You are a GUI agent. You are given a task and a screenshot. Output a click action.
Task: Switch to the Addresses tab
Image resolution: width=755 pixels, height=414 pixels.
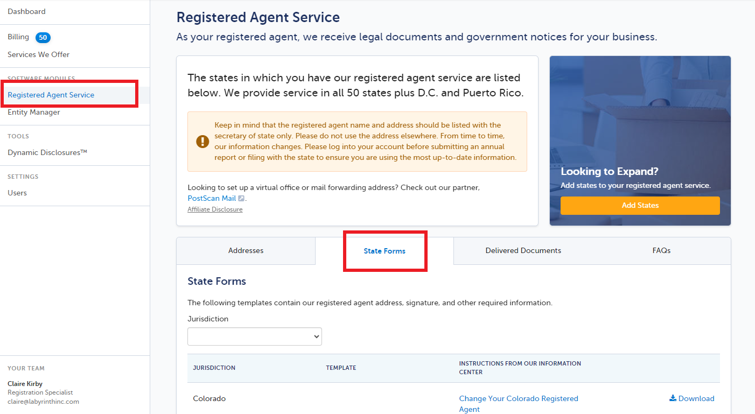(246, 251)
